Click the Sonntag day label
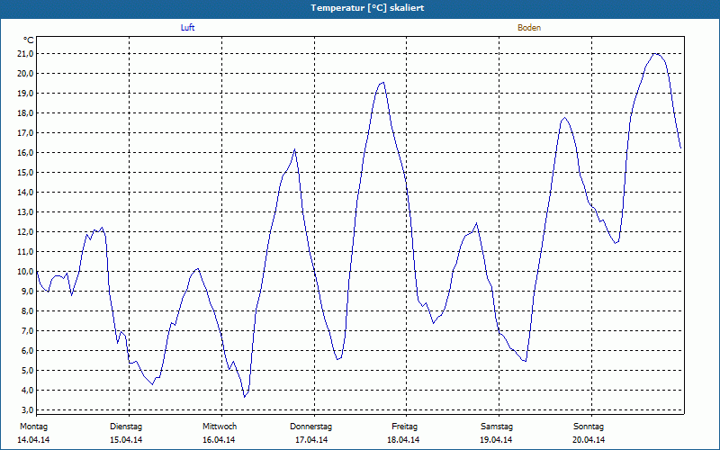Screen dimensions: 720x450 pos(589,427)
